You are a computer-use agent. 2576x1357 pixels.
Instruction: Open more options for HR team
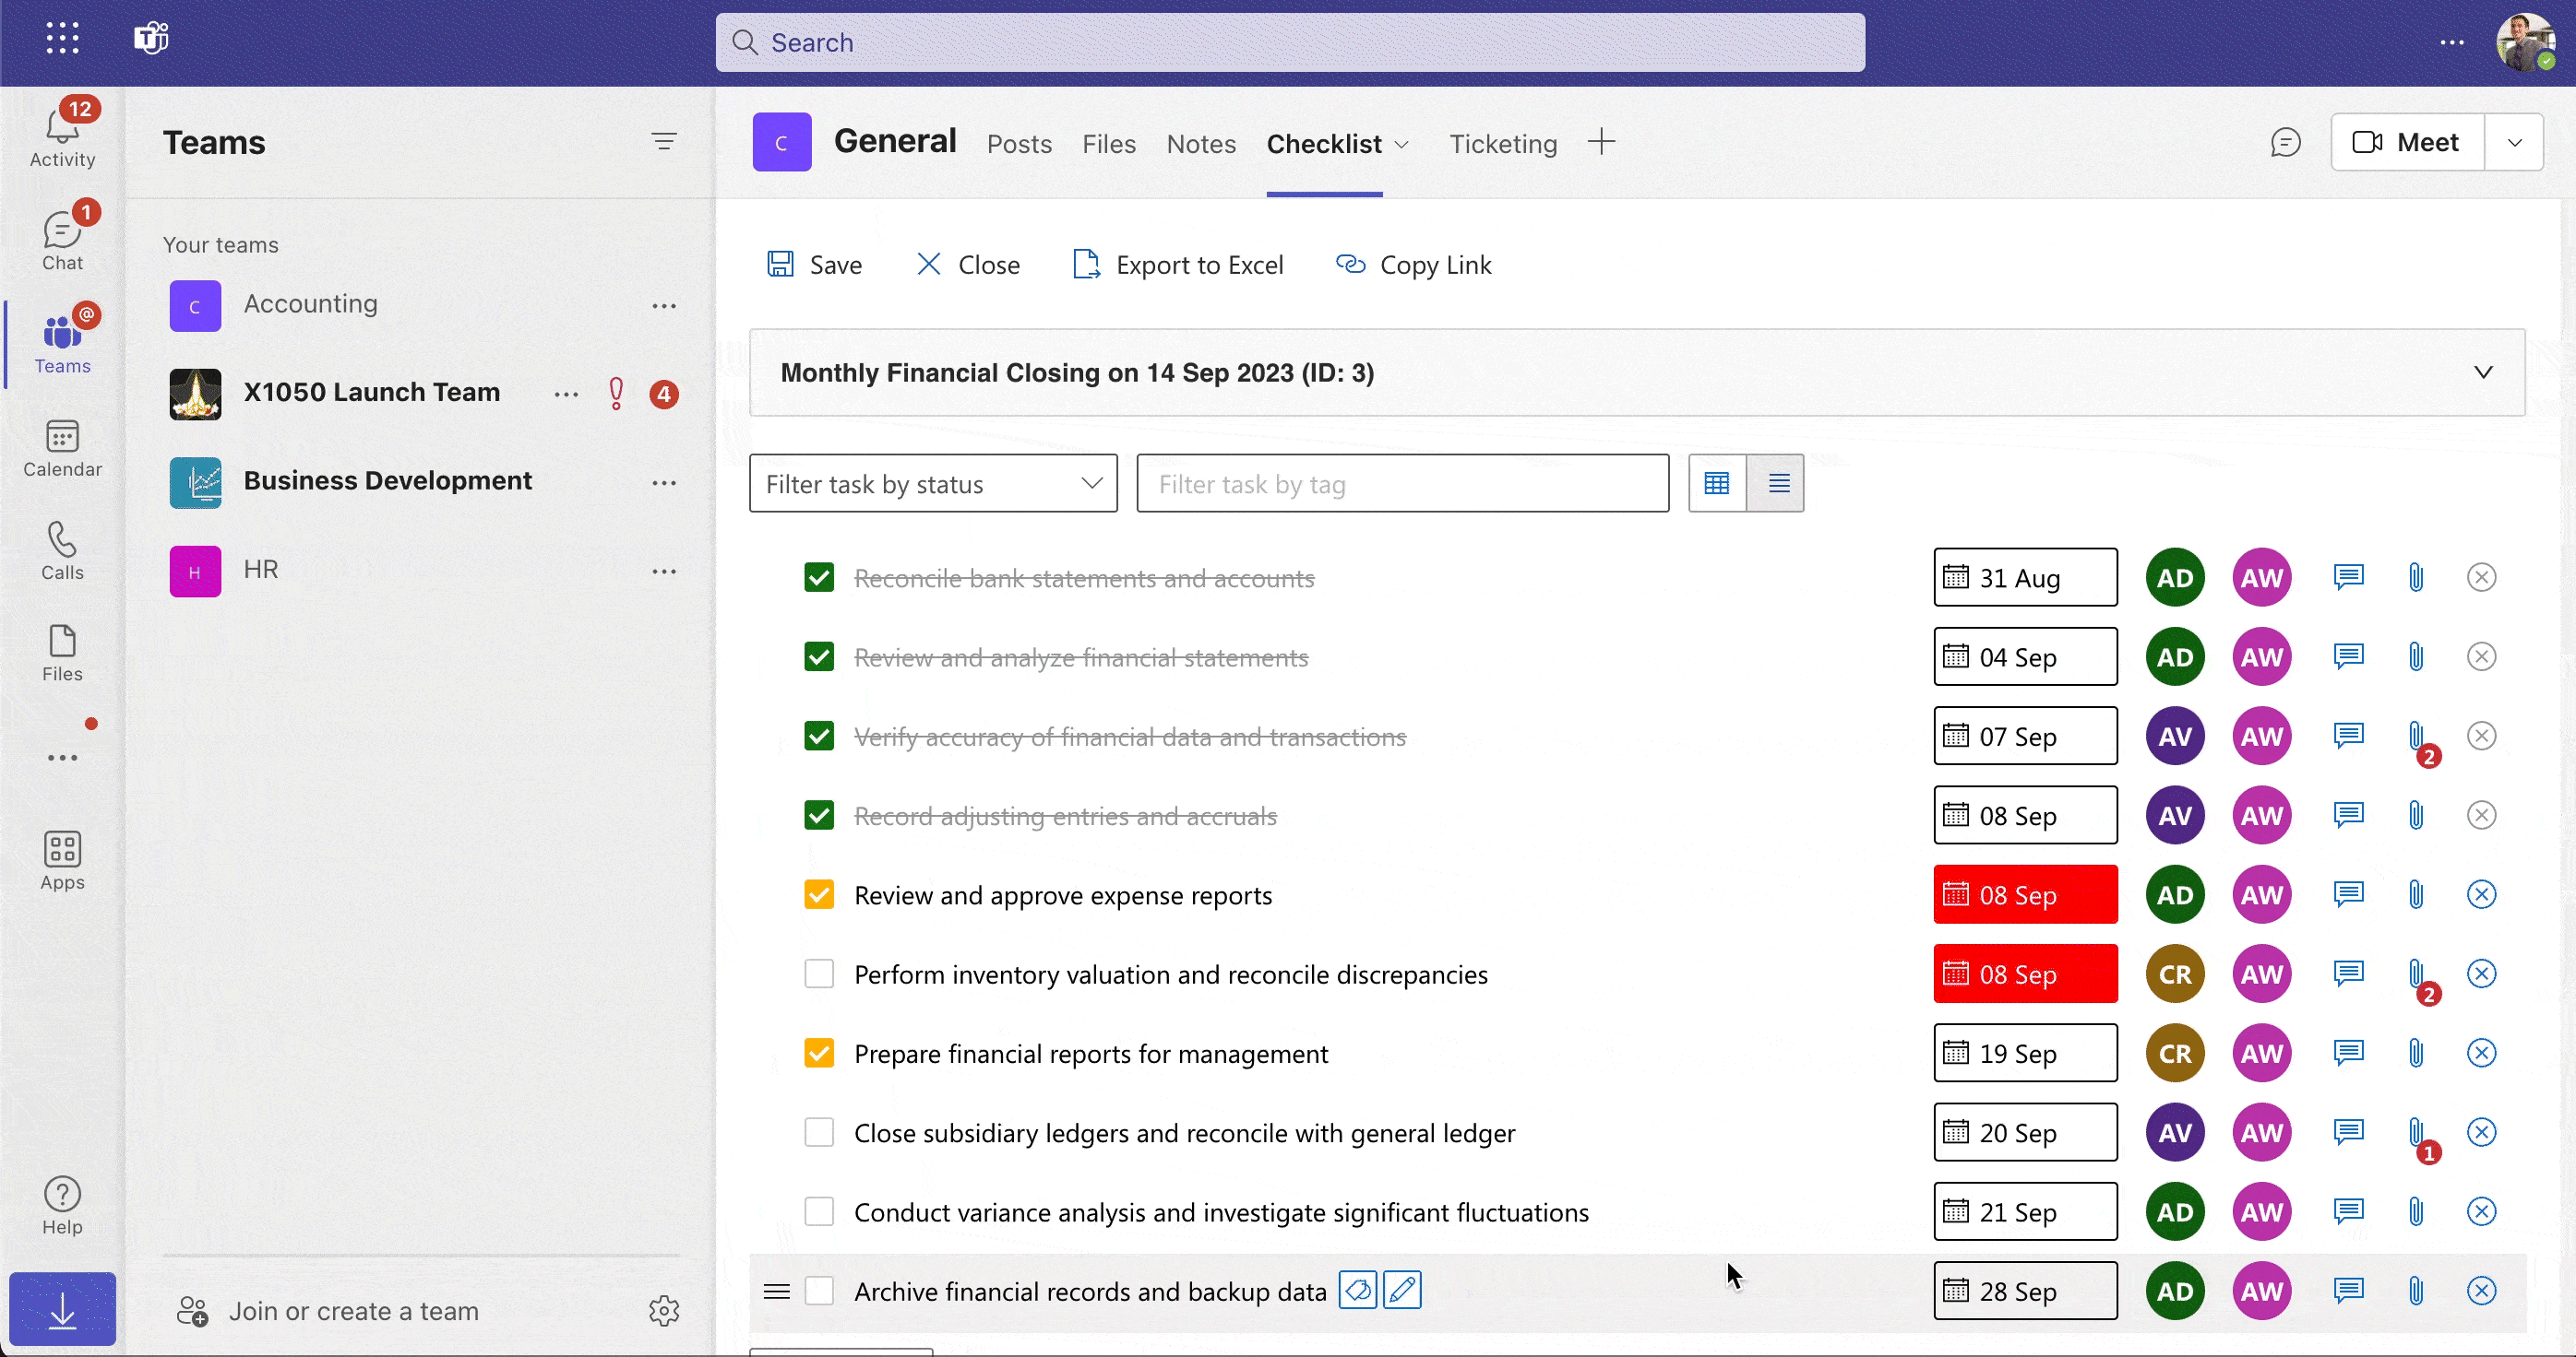(x=664, y=572)
